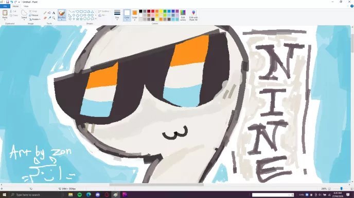
Task: Open Edit with Paint 3D
Action: click(x=193, y=15)
